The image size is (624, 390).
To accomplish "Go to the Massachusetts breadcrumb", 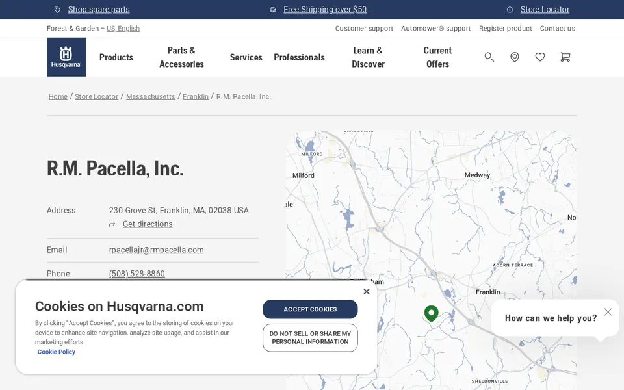I will 150,97.
